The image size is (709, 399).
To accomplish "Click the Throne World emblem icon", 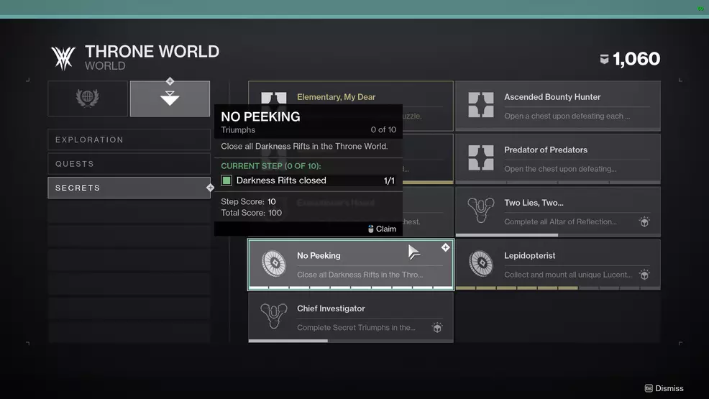I will tap(63, 58).
